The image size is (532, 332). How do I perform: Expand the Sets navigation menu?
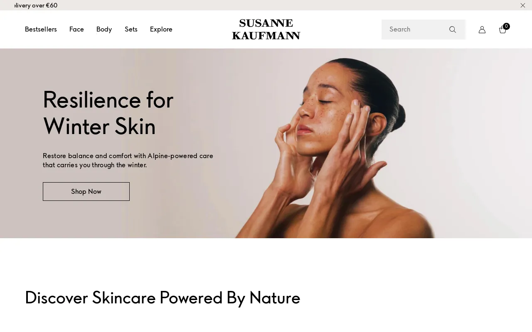click(131, 29)
